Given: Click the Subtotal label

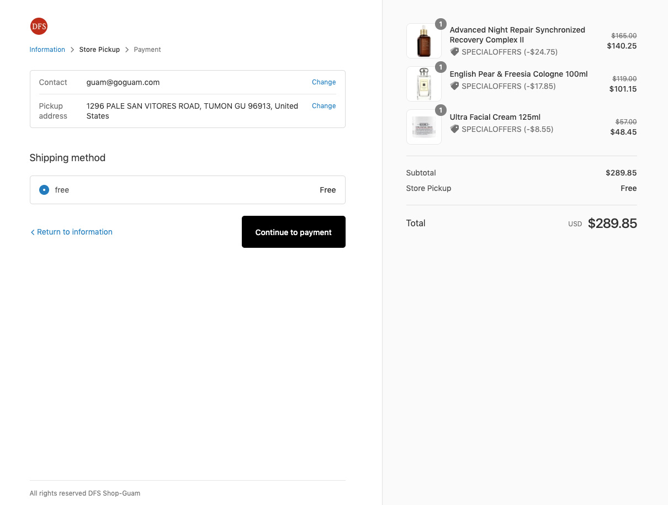Looking at the screenshot, I should click(x=421, y=173).
